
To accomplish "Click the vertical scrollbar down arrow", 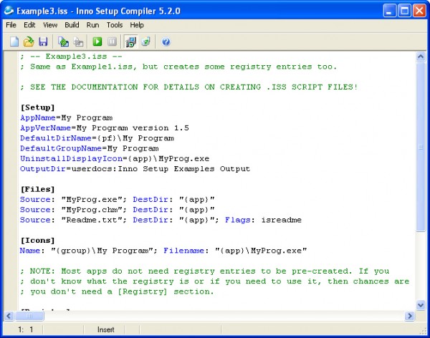I will [421, 304].
